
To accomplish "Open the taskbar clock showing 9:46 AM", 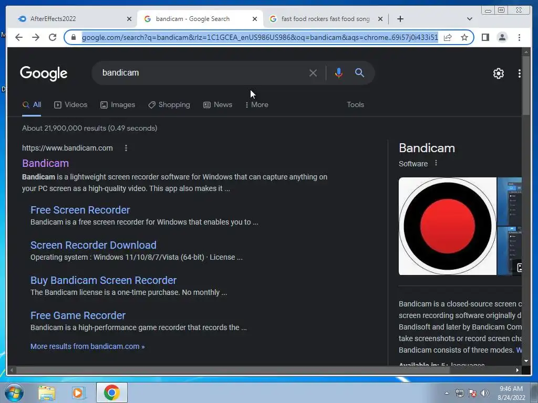I will click(x=511, y=393).
